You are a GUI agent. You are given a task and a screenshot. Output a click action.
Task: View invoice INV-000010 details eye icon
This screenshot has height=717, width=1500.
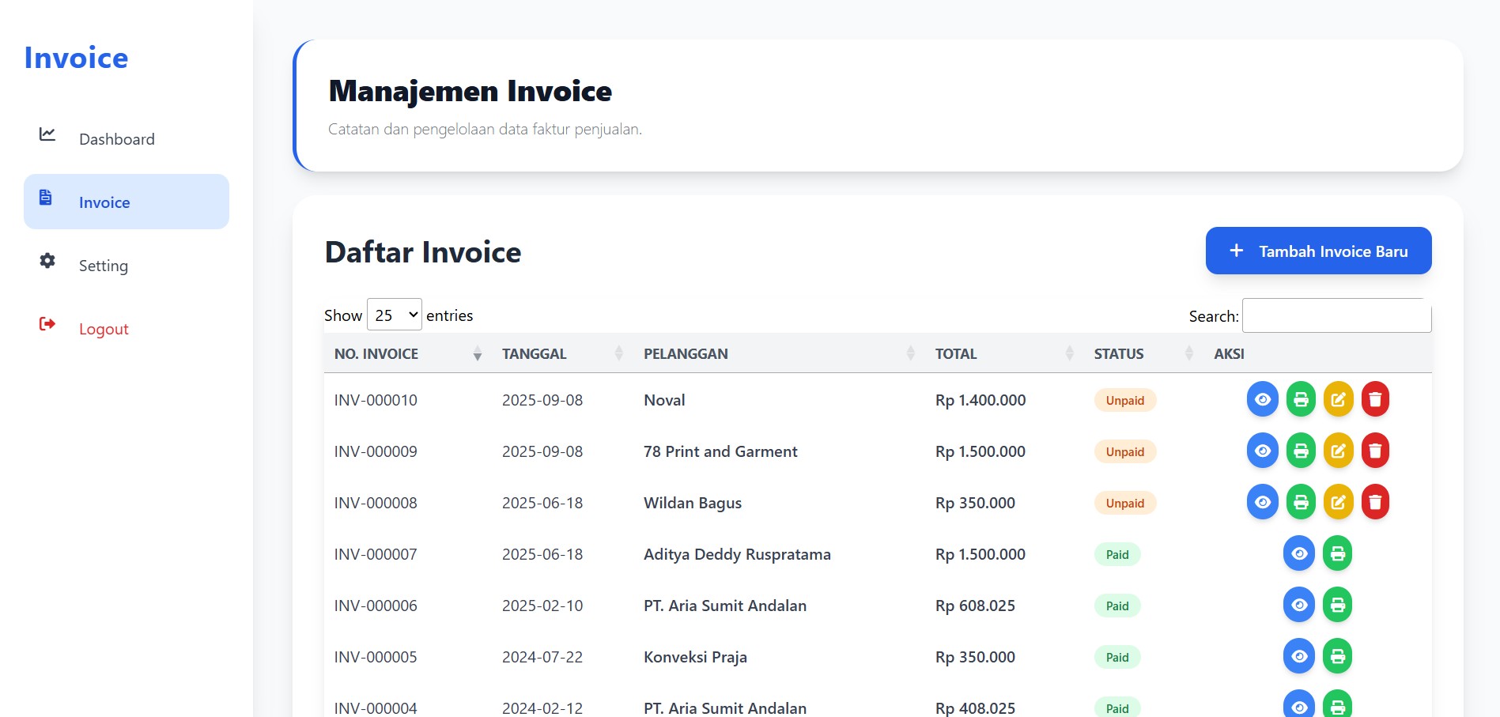click(1262, 399)
